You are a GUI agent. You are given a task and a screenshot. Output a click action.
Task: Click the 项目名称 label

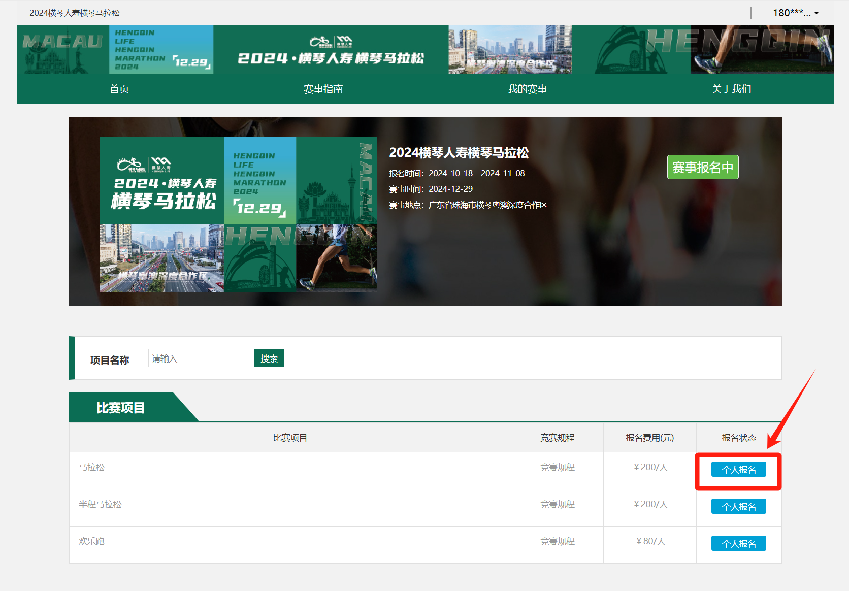click(110, 360)
